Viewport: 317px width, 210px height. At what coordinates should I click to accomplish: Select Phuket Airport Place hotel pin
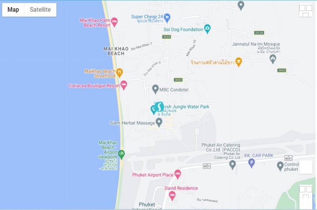coord(177,174)
